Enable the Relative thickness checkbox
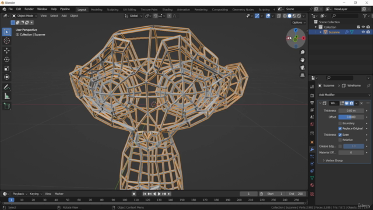Screen dimensions: 373x210 pyautogui.click(x=340, y=140)
